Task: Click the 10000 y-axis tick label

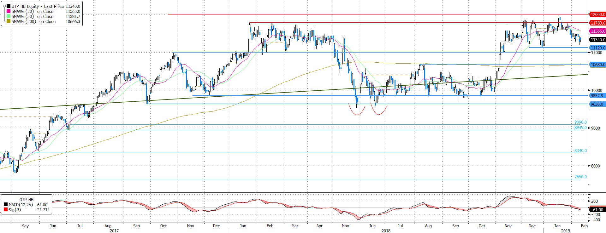Action: coord(597,90)
